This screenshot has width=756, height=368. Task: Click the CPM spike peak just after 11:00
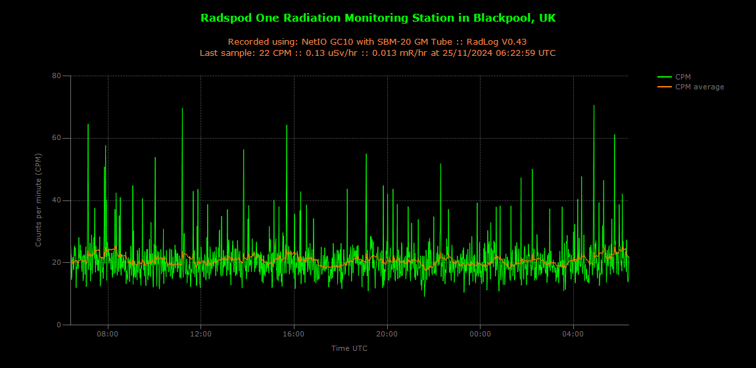182,108
